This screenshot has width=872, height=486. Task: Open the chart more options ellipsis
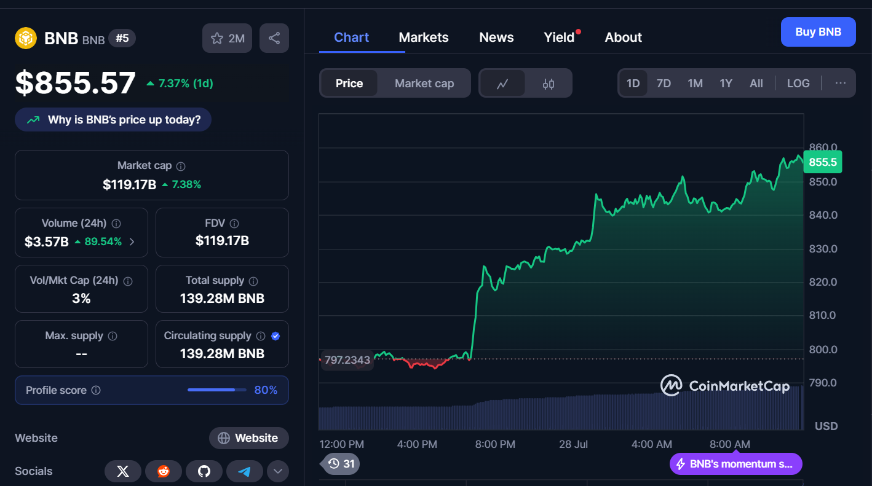point(841,83)
